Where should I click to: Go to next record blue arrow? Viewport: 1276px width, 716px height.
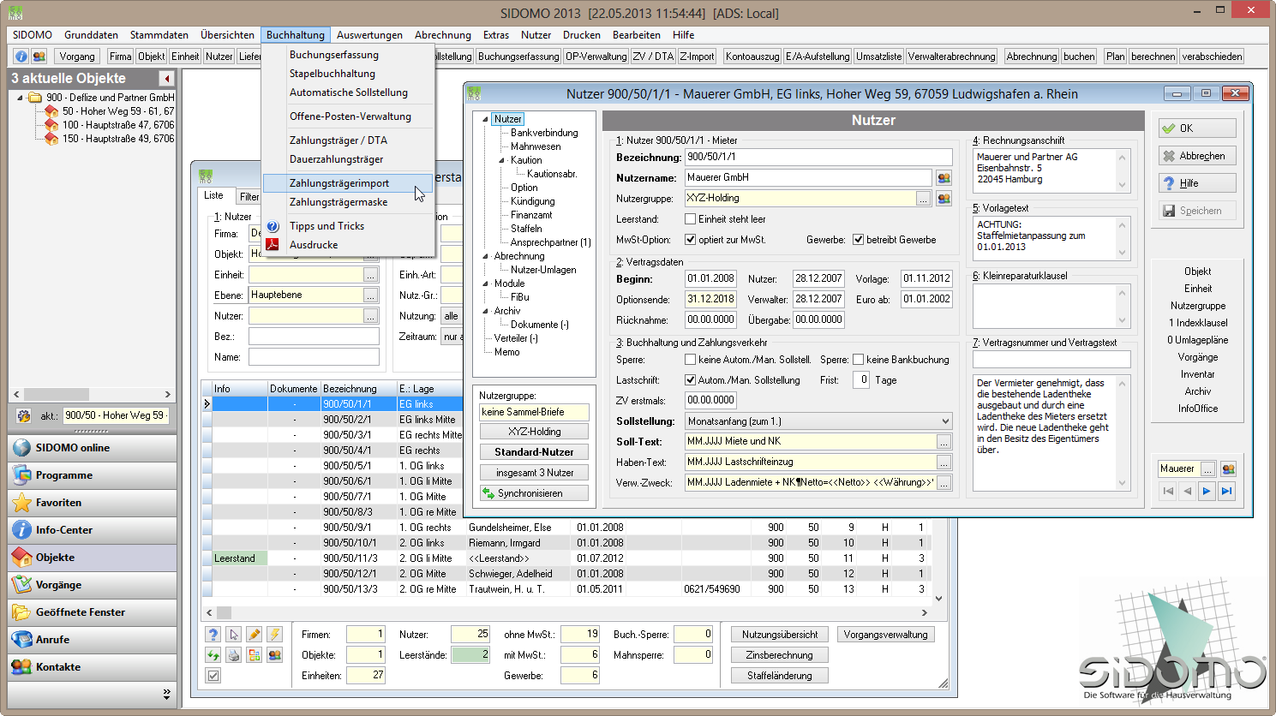click(1207, 491)
